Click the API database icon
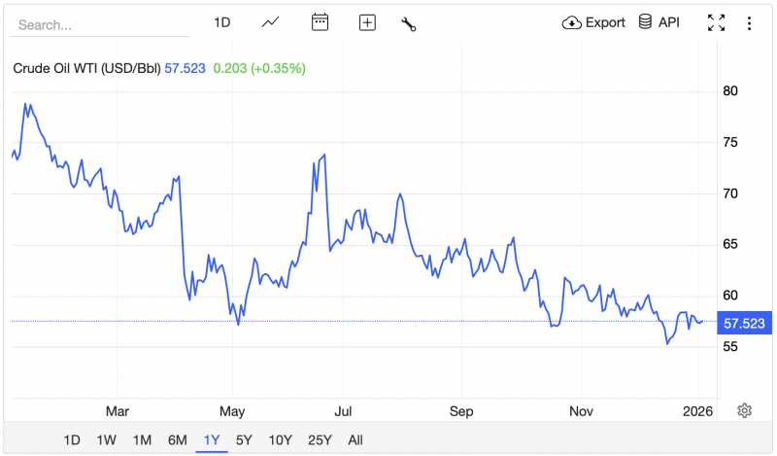Viewport: 777px width, 456px height. pos(645,22)
